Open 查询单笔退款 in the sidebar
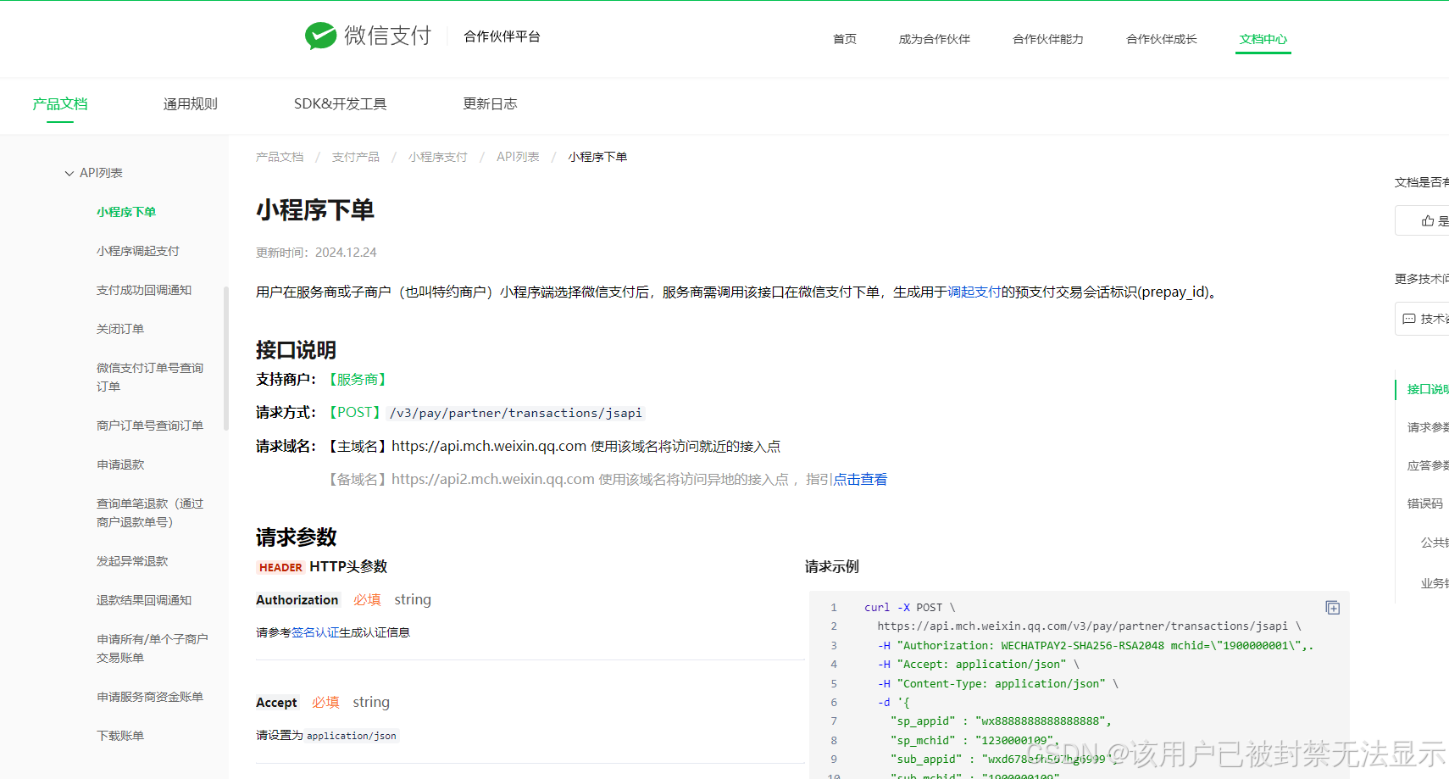1449x779 pixels. [x=150, y=513]
